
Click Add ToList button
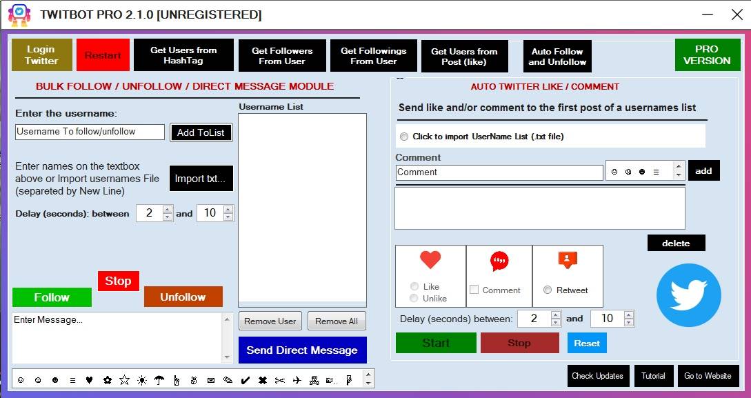coord(201,132)
